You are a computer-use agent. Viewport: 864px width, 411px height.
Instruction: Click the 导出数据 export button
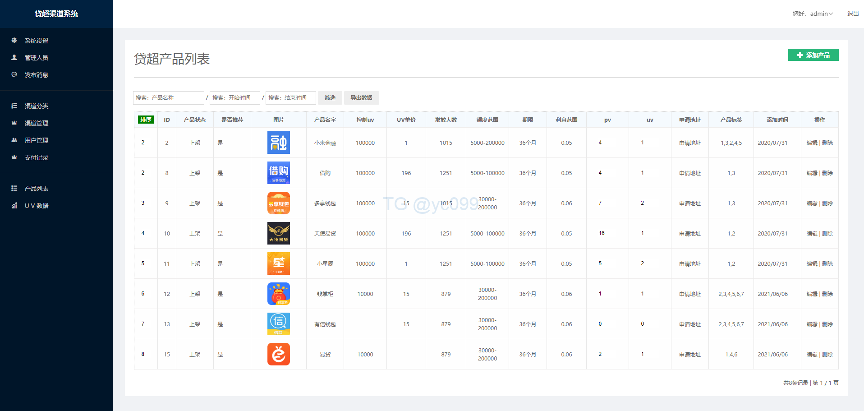(361, 98)
